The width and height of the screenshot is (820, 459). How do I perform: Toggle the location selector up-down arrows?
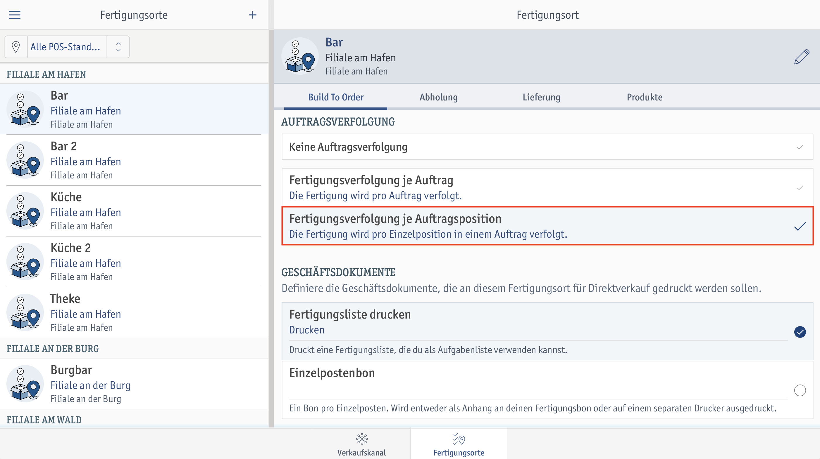[118, 47]
